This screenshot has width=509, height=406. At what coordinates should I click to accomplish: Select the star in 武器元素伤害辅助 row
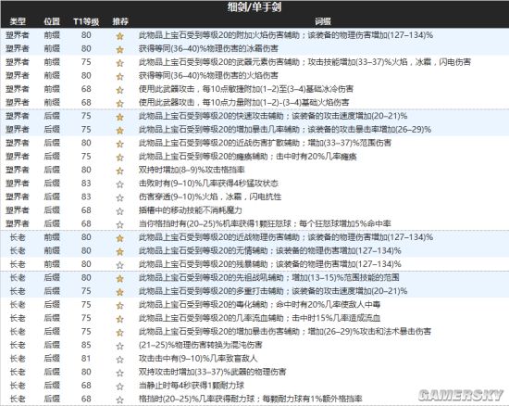[x=119, y=63]
